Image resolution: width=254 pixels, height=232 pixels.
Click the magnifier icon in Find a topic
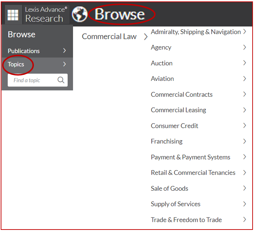tap(61, 80)
